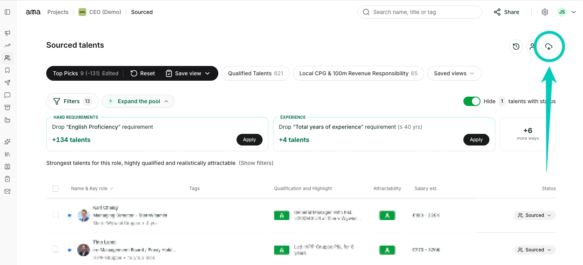Click avatar photo in top talent row
The height and width of the screenshot is (265, 583).
pos(84,215)
